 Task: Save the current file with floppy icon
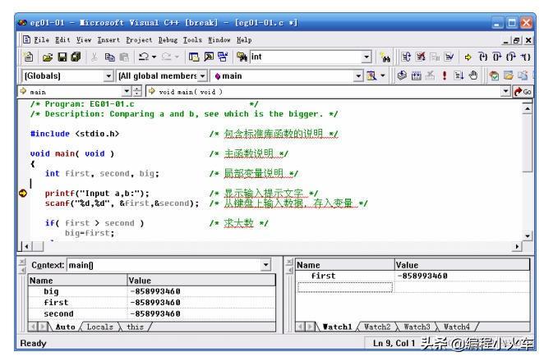coord(62,57)
